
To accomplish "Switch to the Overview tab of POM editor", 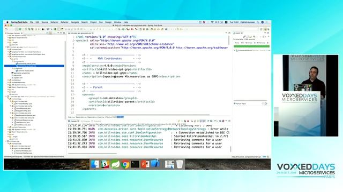I will 71,117.
